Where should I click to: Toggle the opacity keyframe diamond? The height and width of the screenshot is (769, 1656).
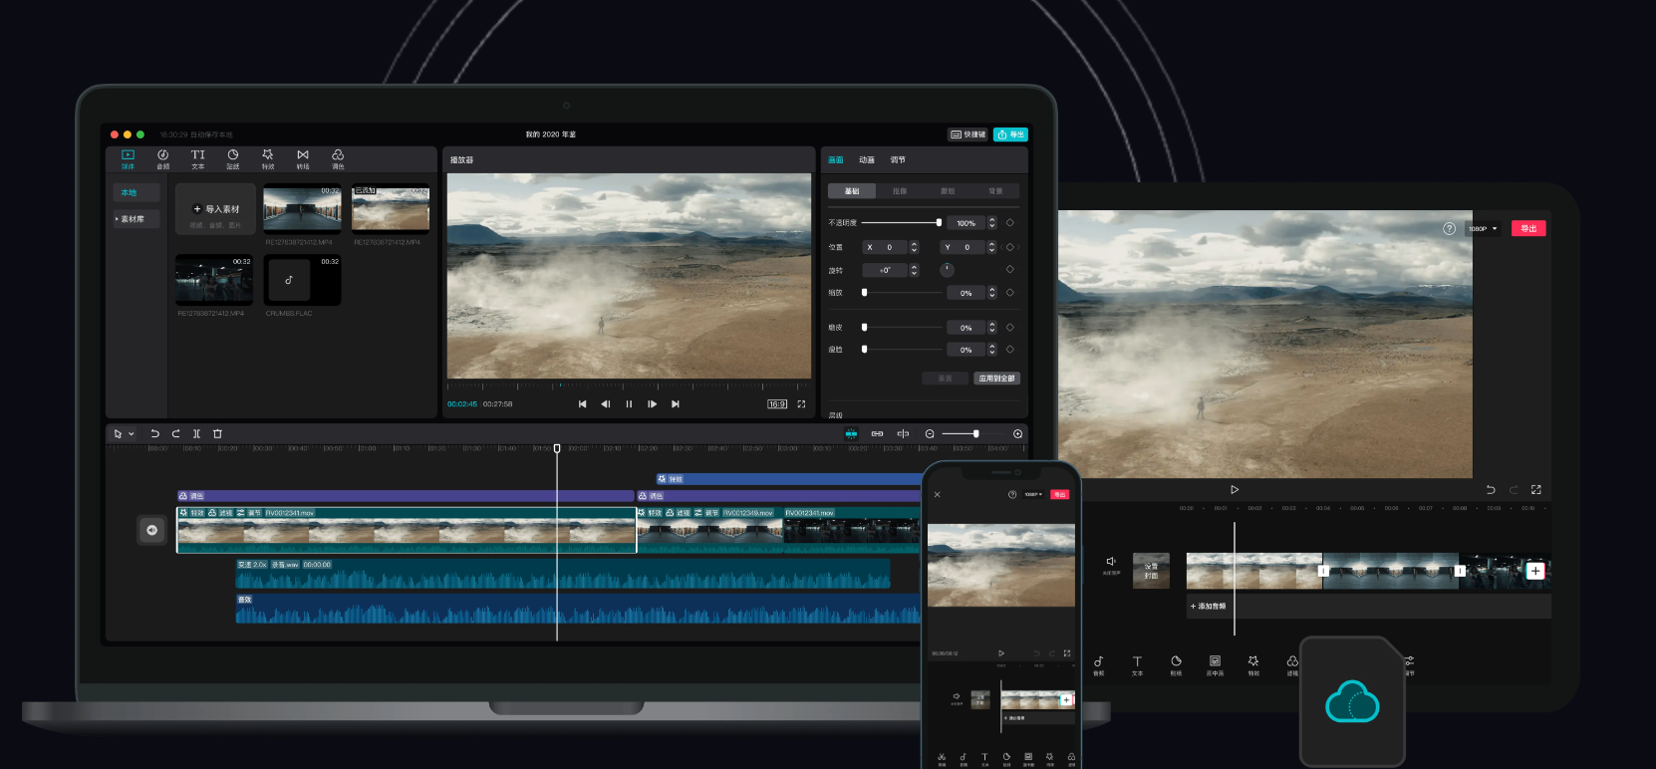click(x=1009, y=223)
